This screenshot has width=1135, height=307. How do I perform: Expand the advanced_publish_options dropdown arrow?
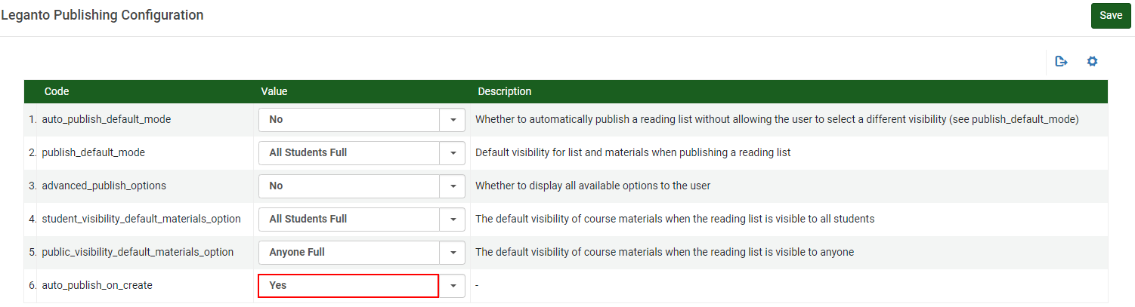(453, 186)
